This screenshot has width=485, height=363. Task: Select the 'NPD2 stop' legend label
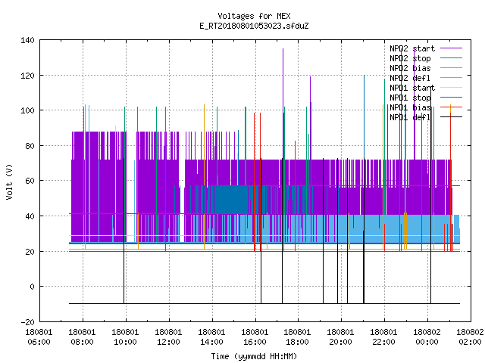coord(410,58)
